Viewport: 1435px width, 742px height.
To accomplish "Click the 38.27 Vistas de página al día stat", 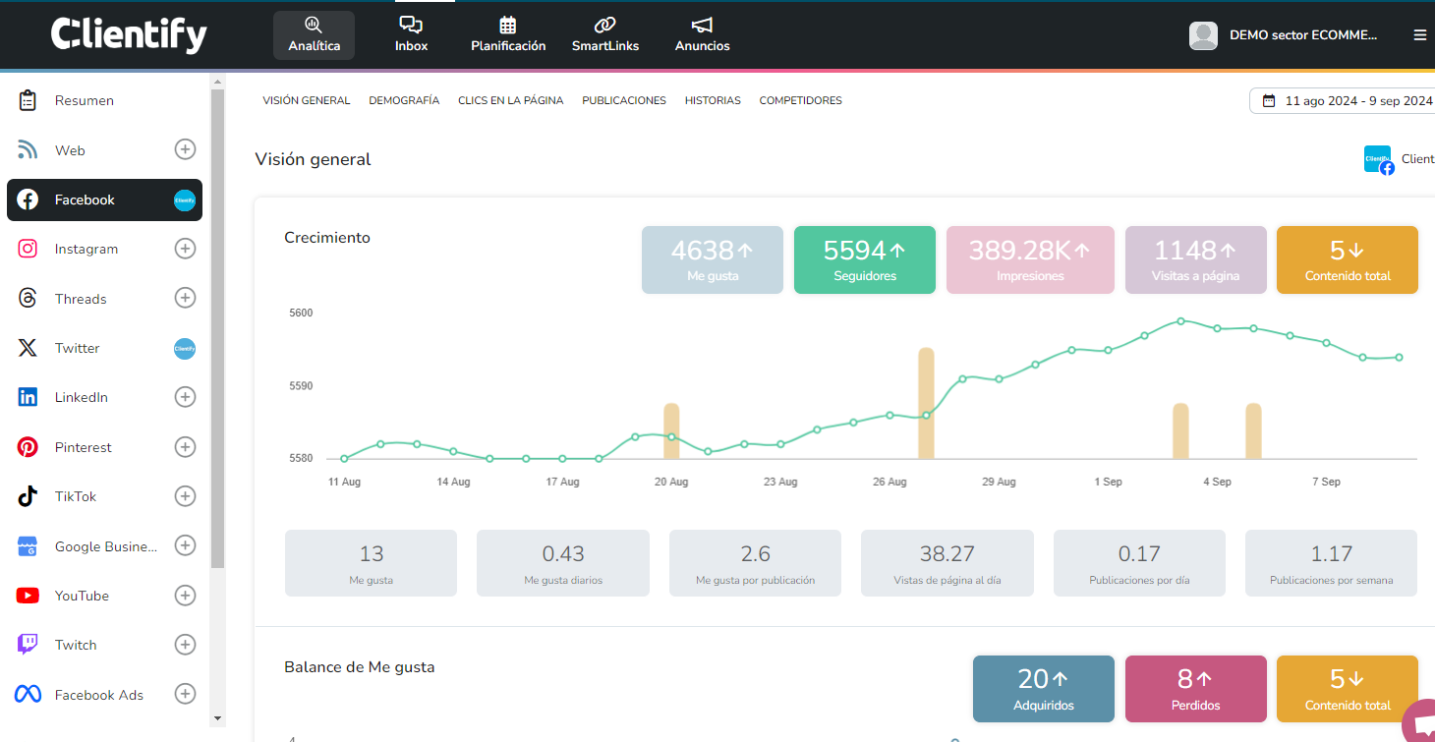I will pyautogui.click(x=947, y=563).
